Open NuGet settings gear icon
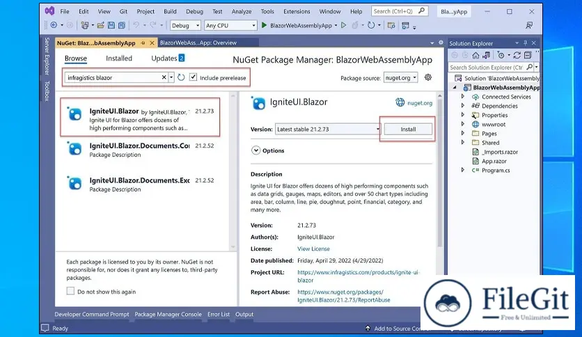This screenshot has width=582, height=337. pyautogui.click(x=428, y=77)
